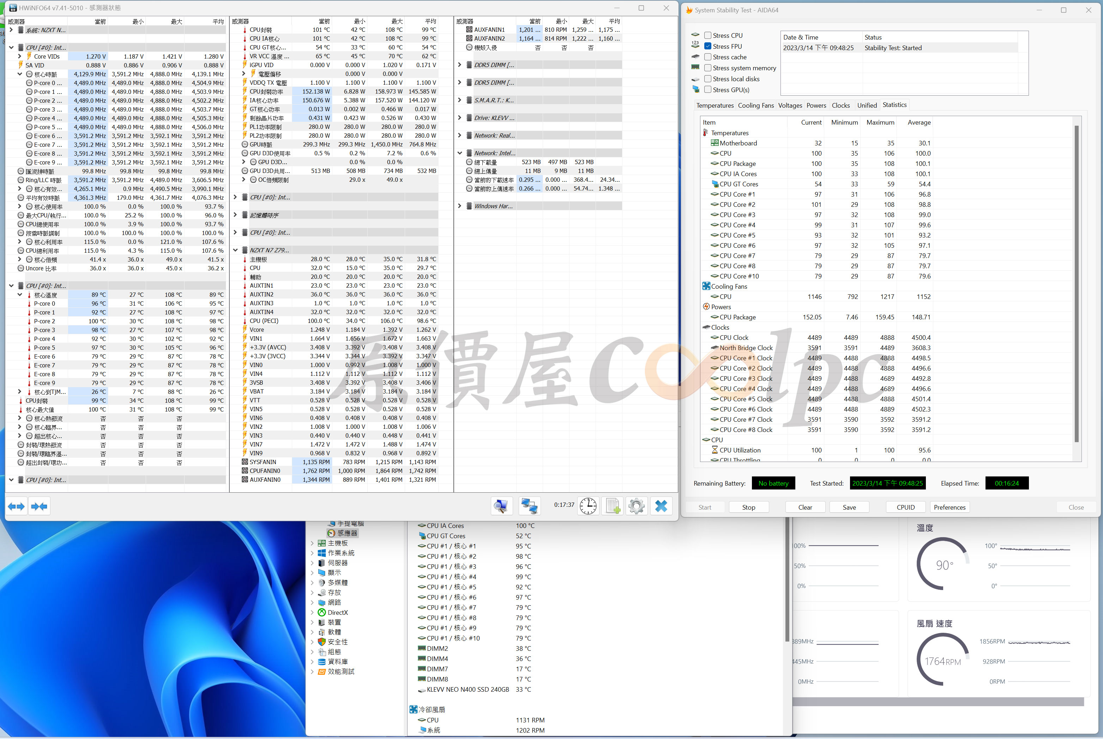Viewport: 1103px width, 739px height.
Task: Switch to the Voltages tab
Action: (x=790, y=106)
